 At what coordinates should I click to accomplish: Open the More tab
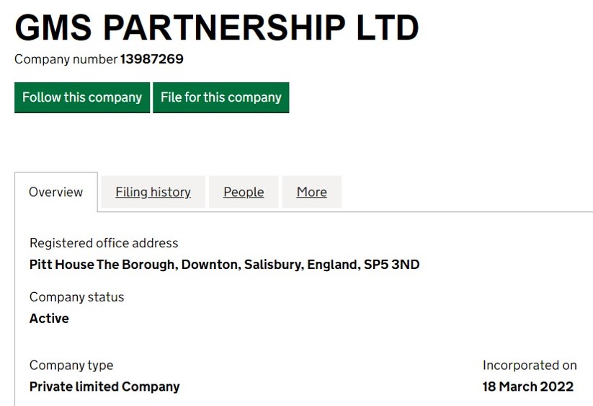click(x=311, y=192)
